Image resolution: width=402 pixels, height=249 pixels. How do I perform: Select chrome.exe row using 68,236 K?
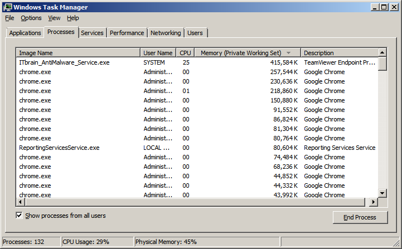[x=197, y=167]
